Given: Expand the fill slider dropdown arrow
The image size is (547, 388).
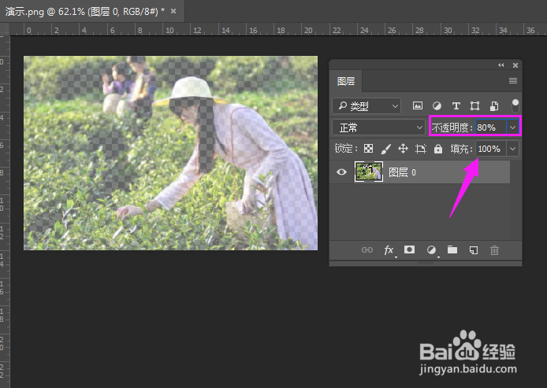Looking at the screenshot, I should [x=512, y=149].
